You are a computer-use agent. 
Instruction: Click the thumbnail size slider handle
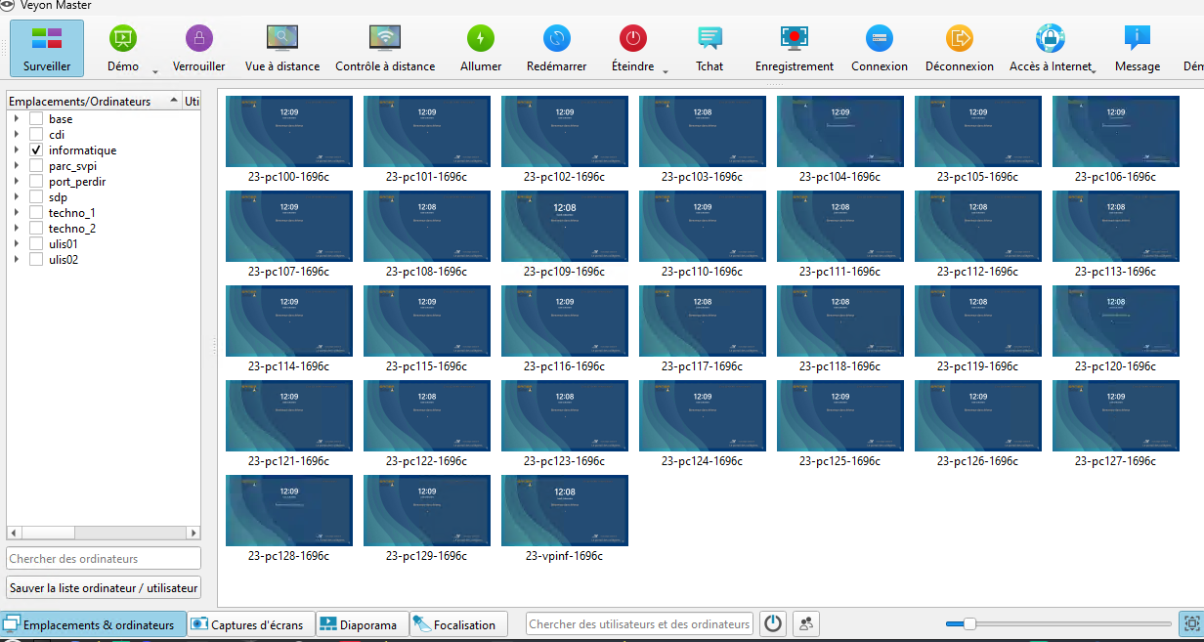tap(969, 623)
